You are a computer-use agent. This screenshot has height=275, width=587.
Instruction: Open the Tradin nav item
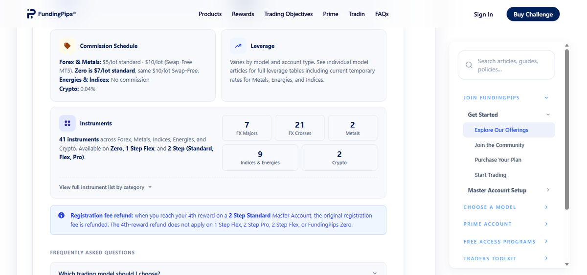(x=357, y=14)
